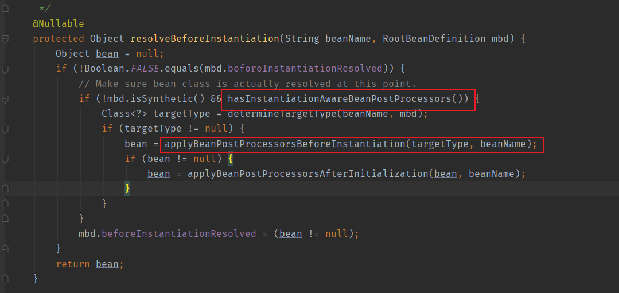Collapse the Boolean.FALSE.equals if-block fold marker

click(5, 69)
